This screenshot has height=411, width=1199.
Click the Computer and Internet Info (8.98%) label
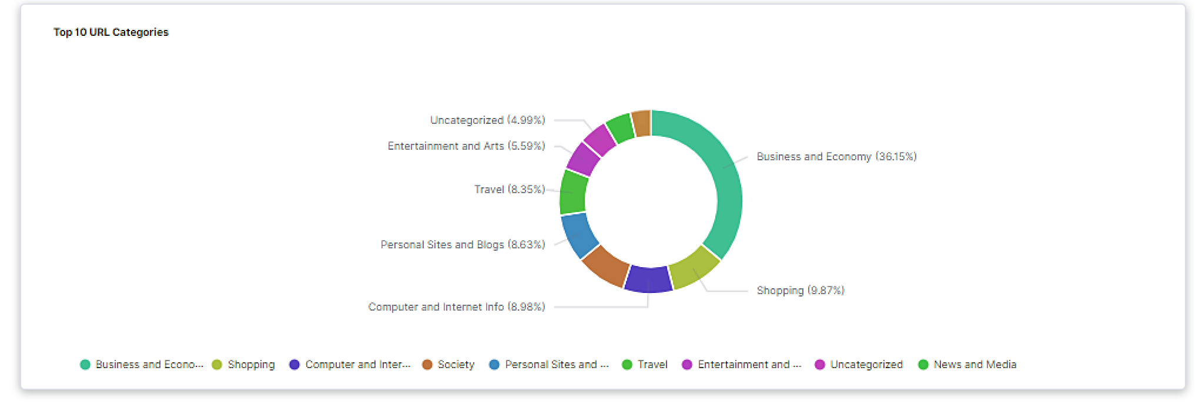click(x=456, y=307)
